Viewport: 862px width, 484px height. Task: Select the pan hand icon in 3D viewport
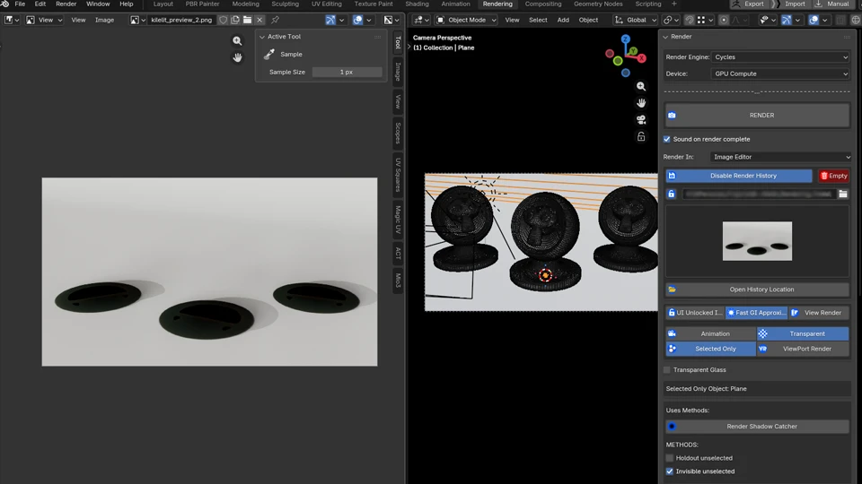click(641, 103)
